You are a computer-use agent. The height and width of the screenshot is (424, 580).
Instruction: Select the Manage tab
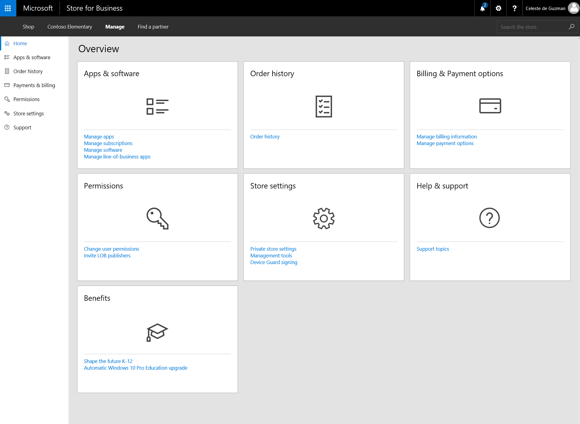point(115,27)
